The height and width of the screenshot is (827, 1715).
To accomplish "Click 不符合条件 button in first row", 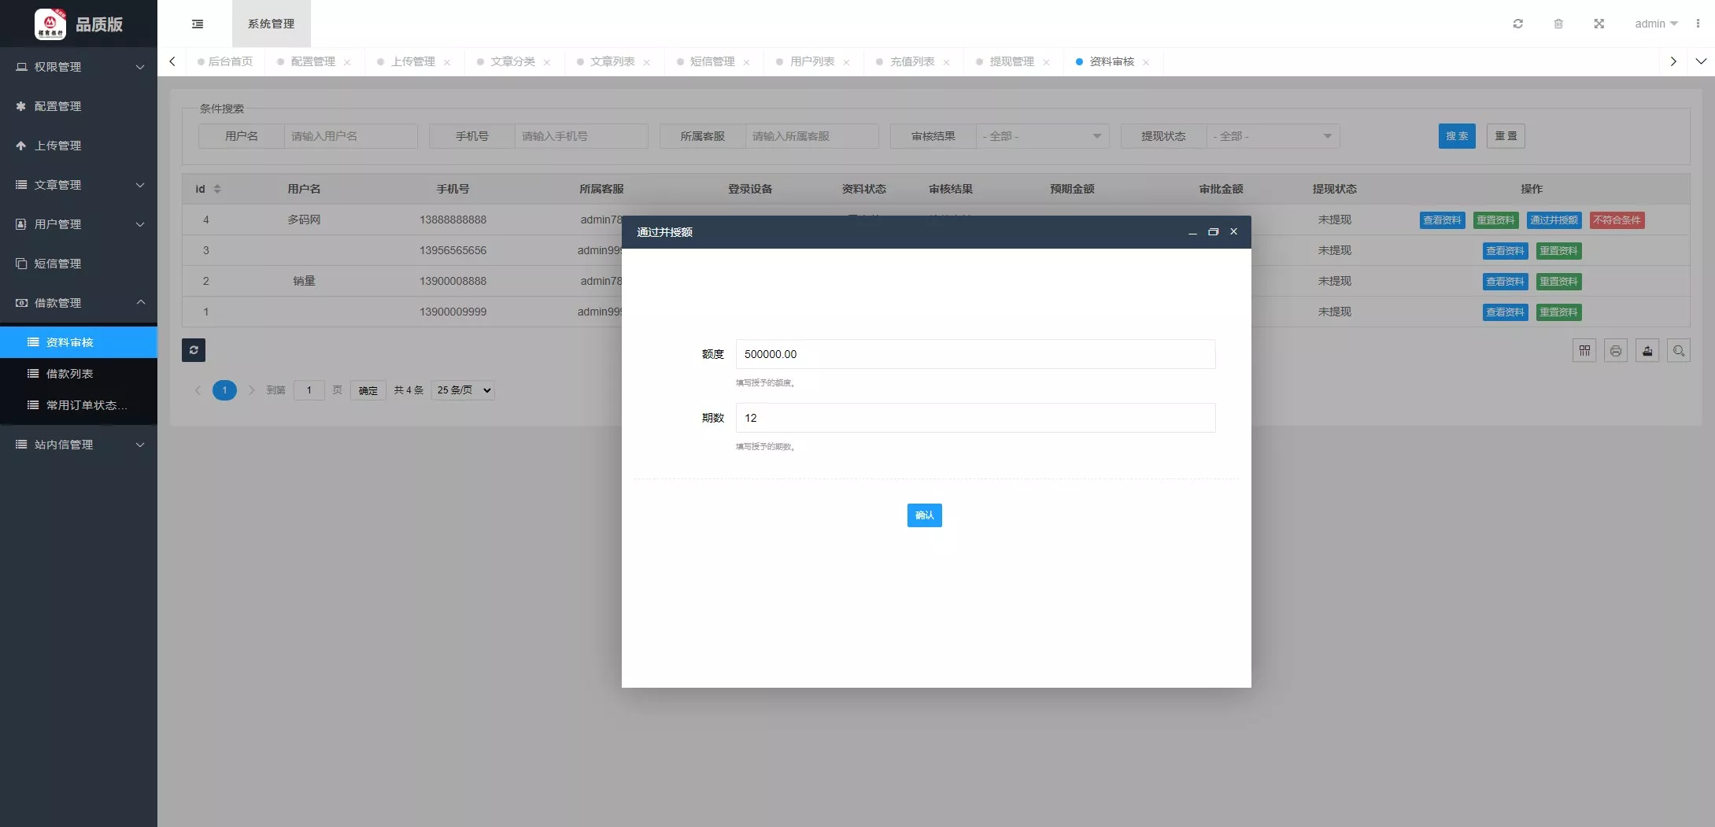I will [1617, 220].
